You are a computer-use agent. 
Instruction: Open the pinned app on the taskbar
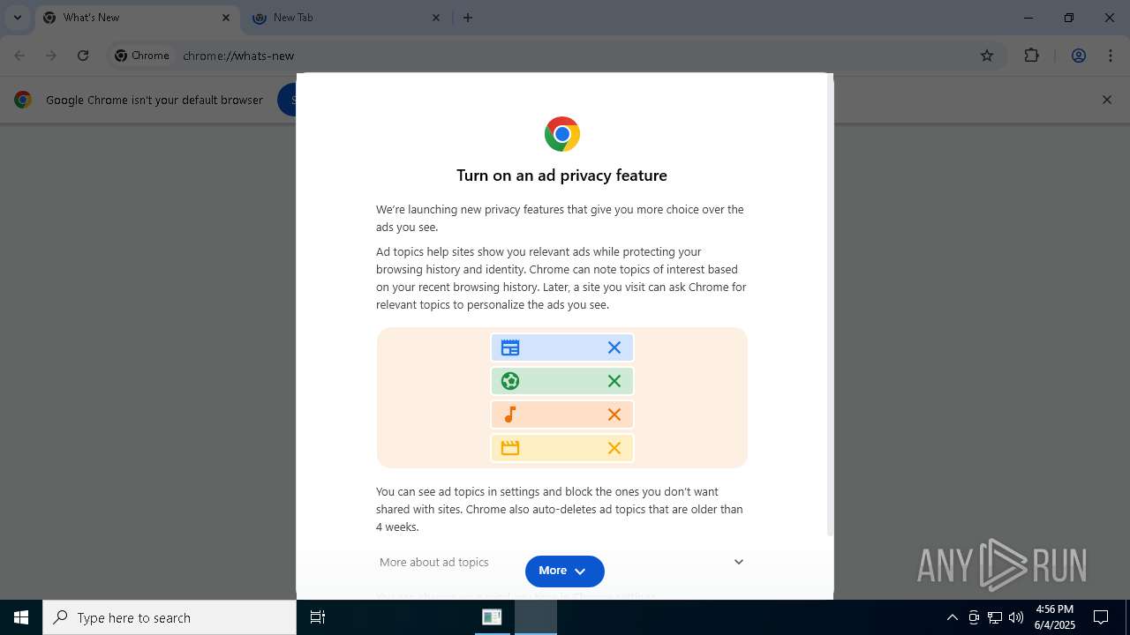(x=492, y=617)
